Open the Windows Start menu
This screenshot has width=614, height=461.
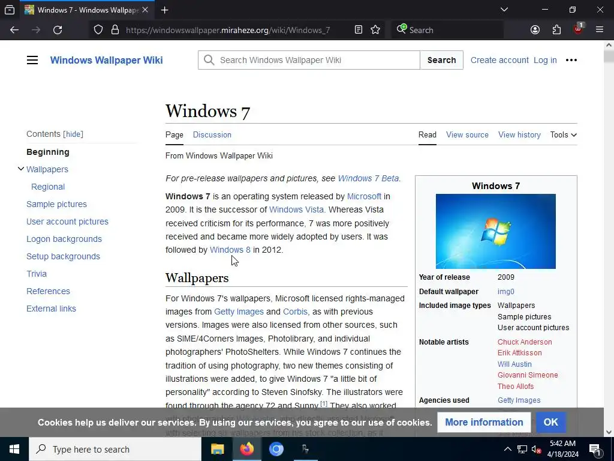pos(14,449)
